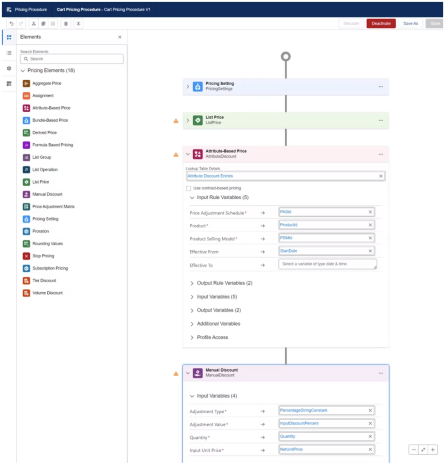Click the delete trash icon in toolbar

tap(66, 24)
